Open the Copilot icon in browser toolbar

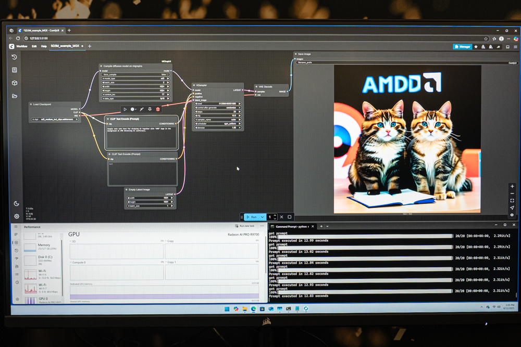point(516,39)
